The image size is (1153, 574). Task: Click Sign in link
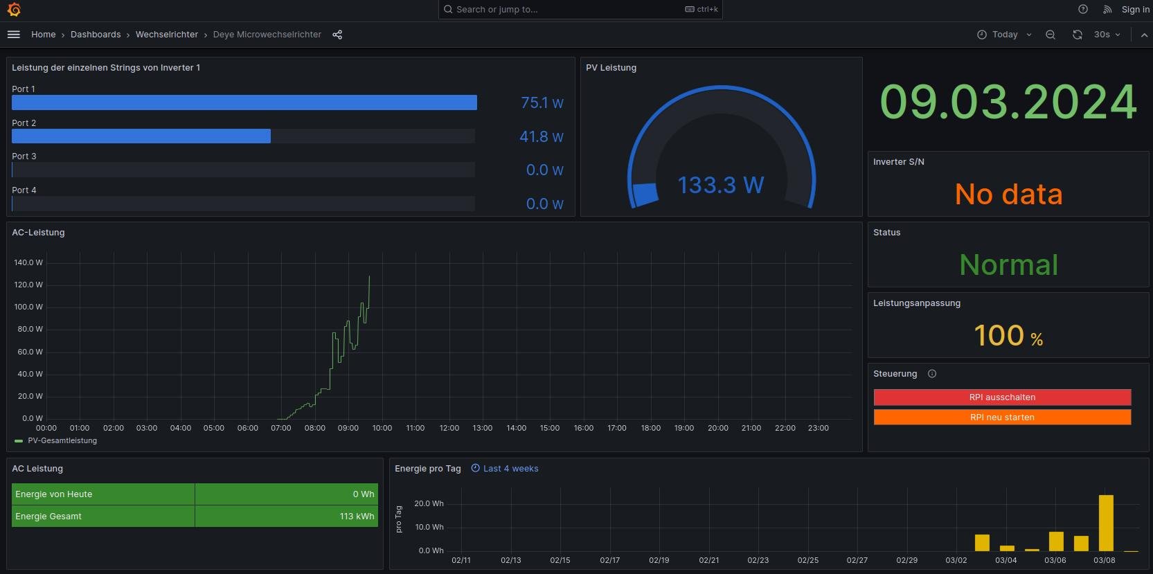pos(1135,10)
